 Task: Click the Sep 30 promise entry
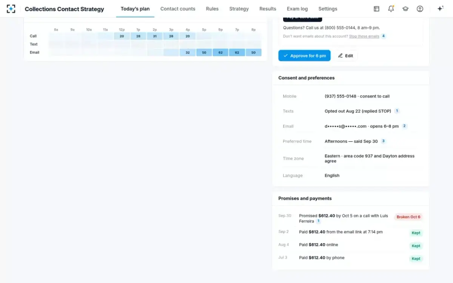351,218
